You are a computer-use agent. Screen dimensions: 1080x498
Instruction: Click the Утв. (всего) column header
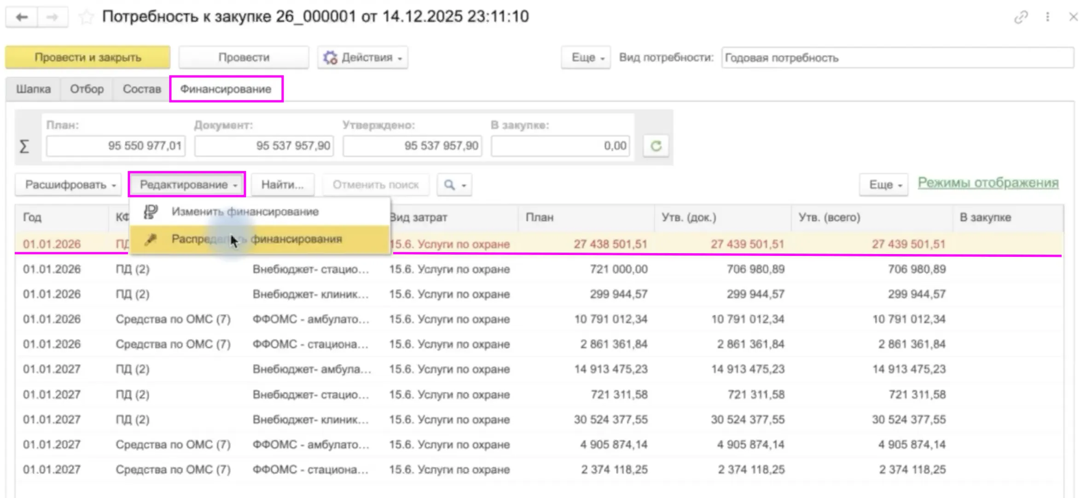(871, 217)
